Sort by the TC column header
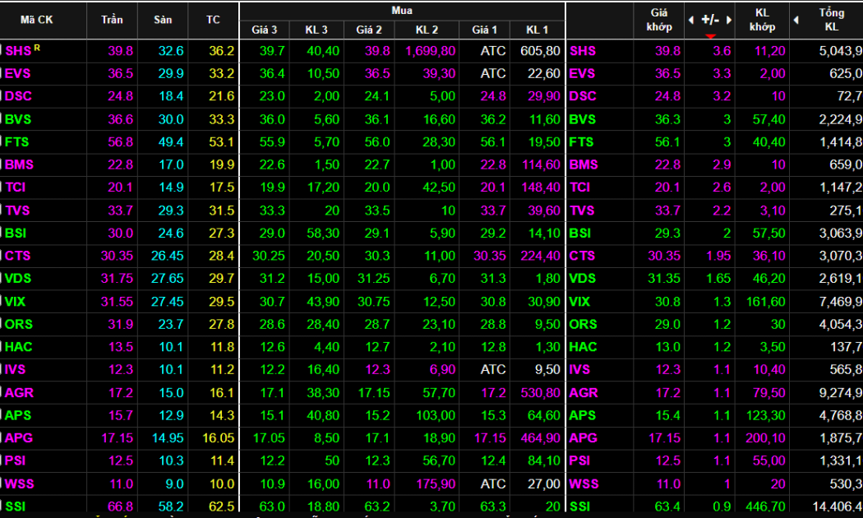 click(x=213, y=20)
